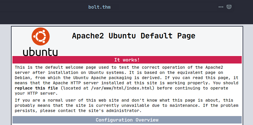Click the bold replace this file text
The width and height of the screenshot is (253, 125).
(36, 88)
